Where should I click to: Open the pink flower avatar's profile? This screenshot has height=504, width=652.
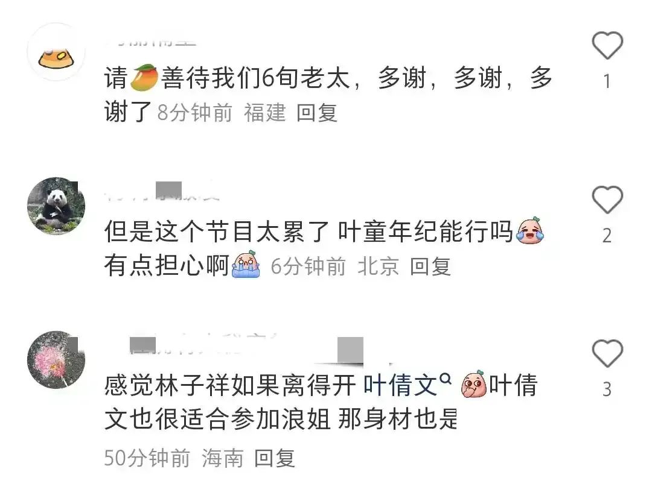pos(56,359)
